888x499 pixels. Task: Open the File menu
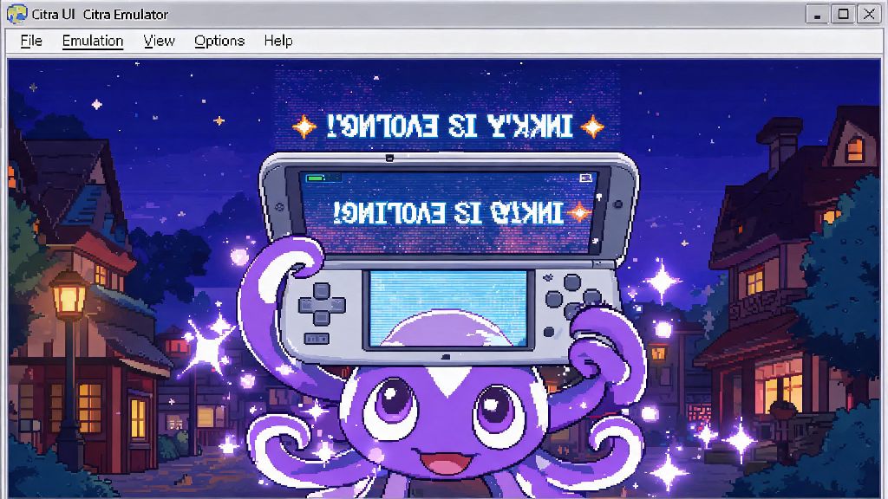[x=31, y=41]
